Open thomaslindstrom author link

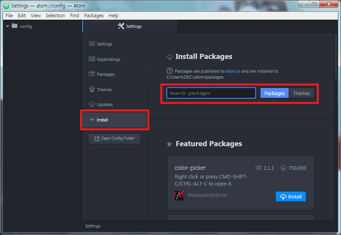(207, 195)
